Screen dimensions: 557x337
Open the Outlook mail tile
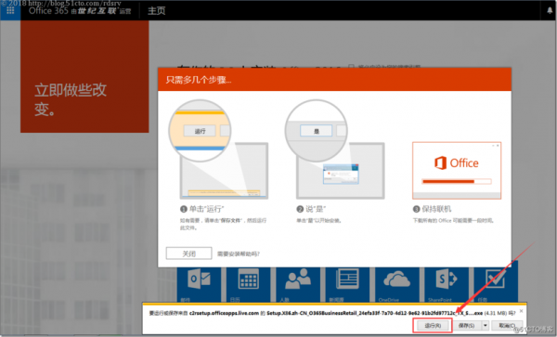199,285
